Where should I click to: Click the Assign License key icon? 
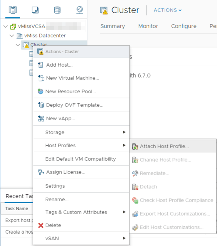click(x=41, y=172)
